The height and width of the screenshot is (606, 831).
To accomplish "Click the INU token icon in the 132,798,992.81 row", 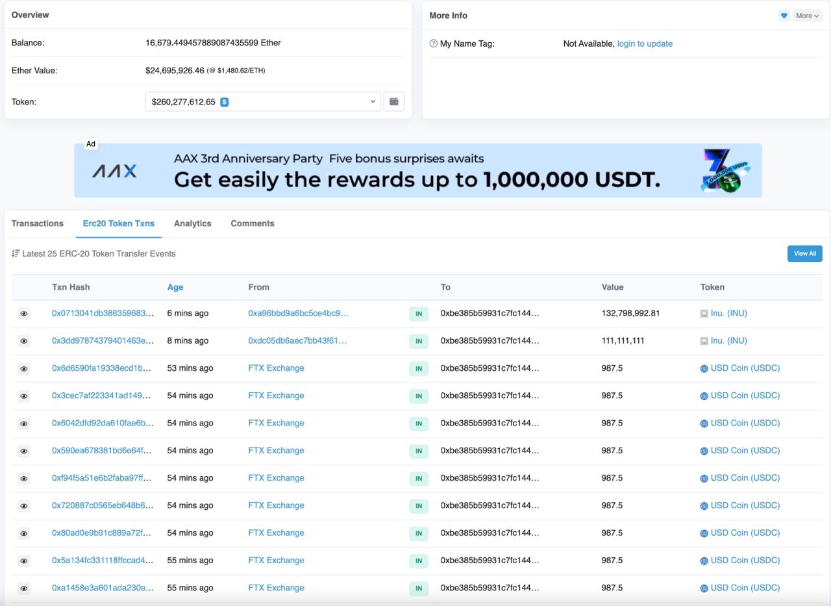I will [x=704, y=314].
